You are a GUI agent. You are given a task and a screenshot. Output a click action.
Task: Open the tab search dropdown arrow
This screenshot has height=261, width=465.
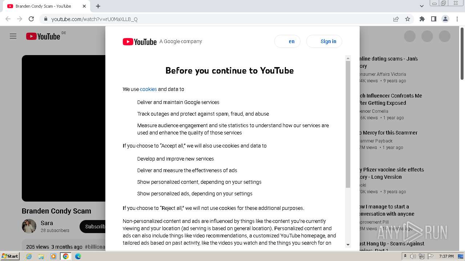[x=422, y=6]
